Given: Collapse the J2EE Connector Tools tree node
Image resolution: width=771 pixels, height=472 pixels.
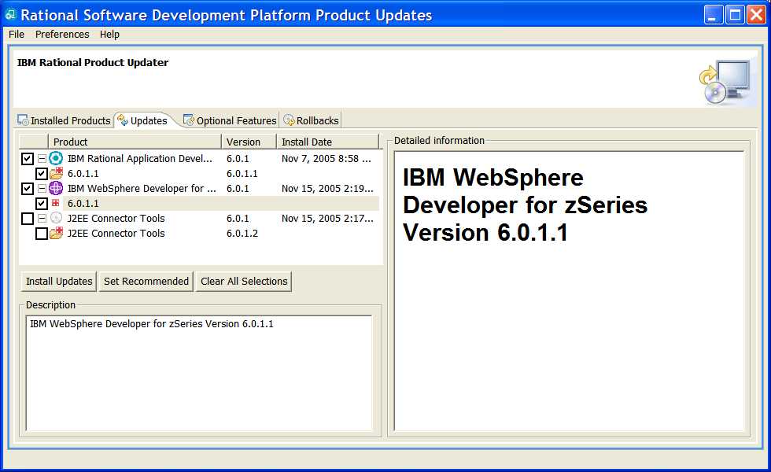Looking at the screenshot, I should click(x=42, y=219).
